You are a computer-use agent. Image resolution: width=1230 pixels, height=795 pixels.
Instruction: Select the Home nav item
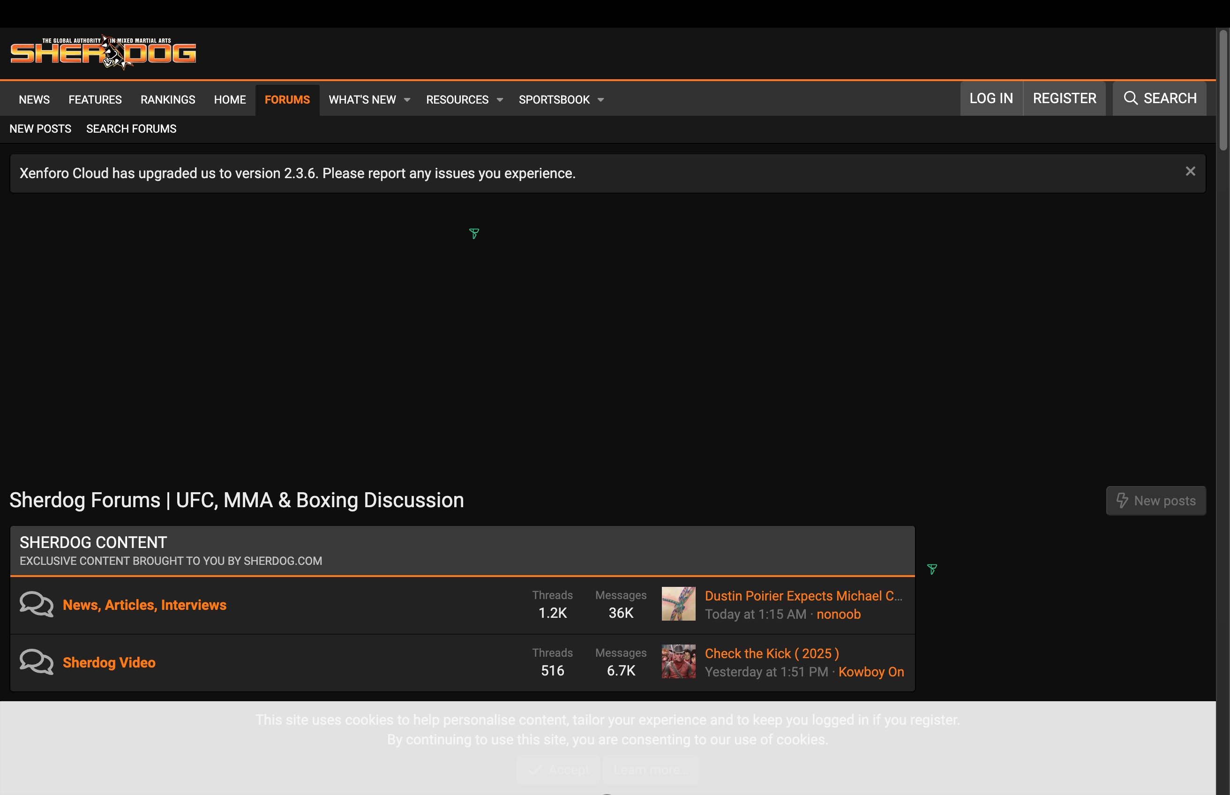(230, 100)
